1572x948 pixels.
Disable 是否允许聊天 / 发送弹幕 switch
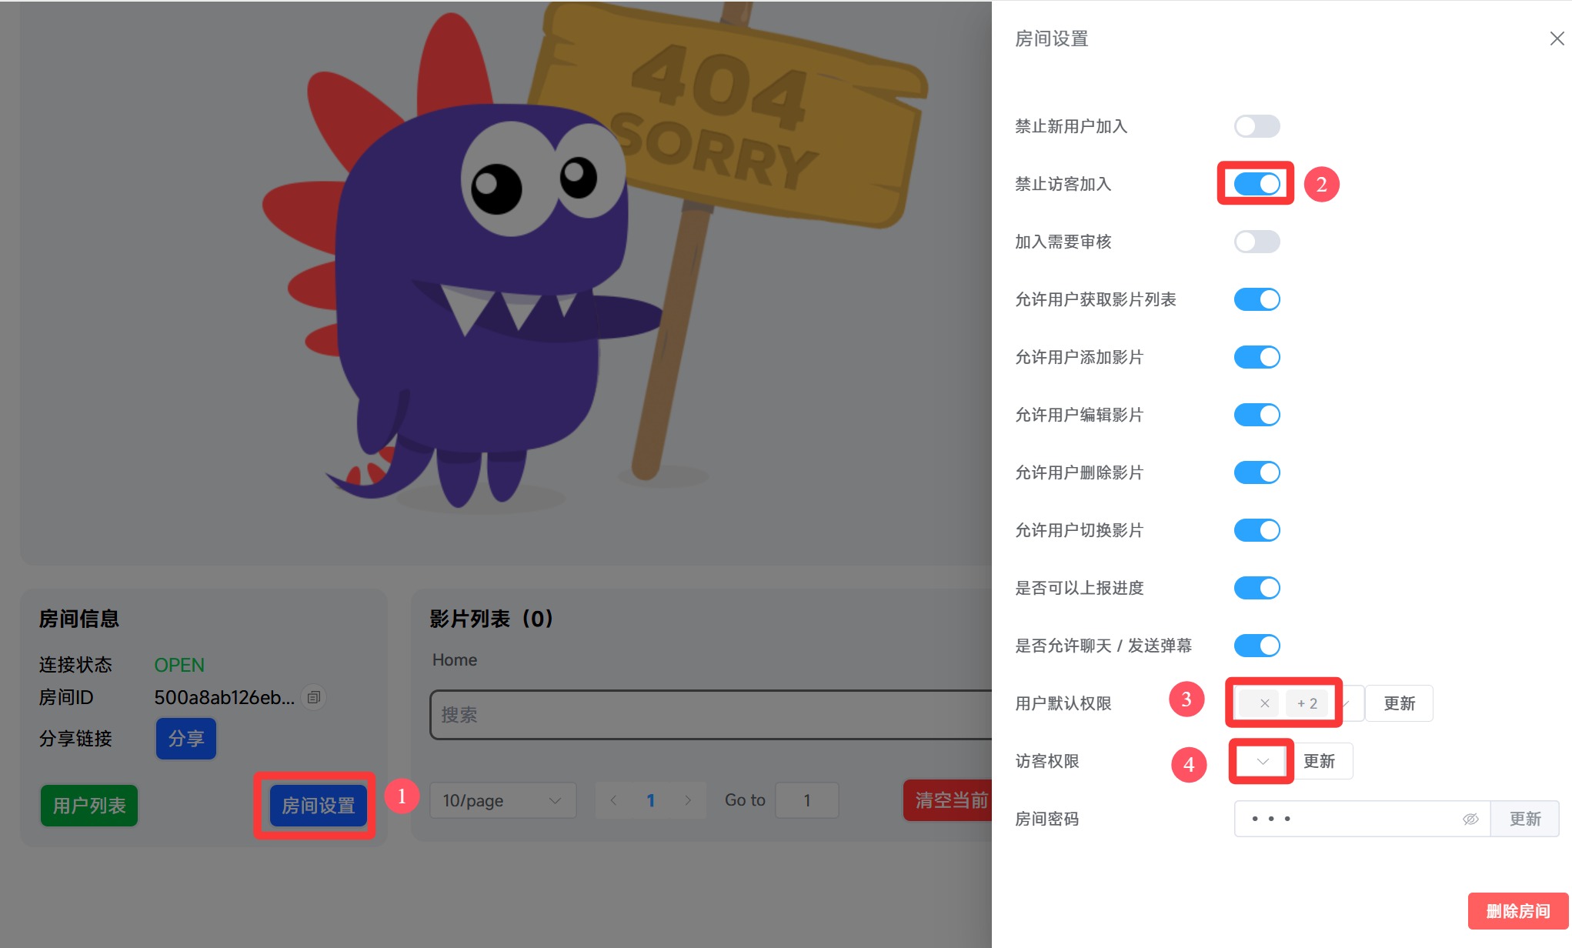coord(1257,646)
